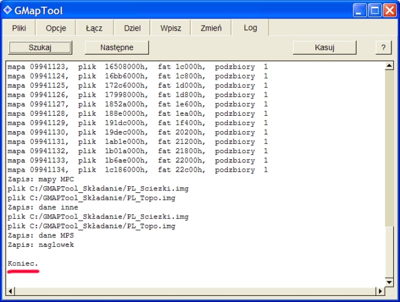Place cursor on the "Koniec." log line
The image size is (400, 302).
coord(23,263)
